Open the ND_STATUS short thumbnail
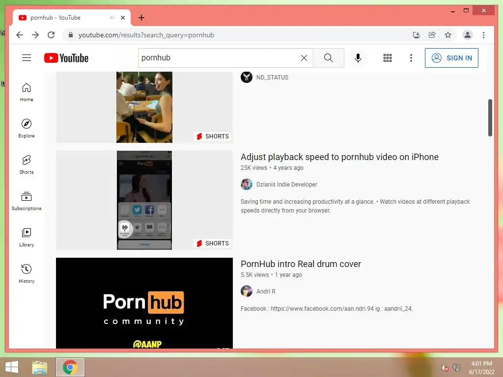 coord(144,107)
